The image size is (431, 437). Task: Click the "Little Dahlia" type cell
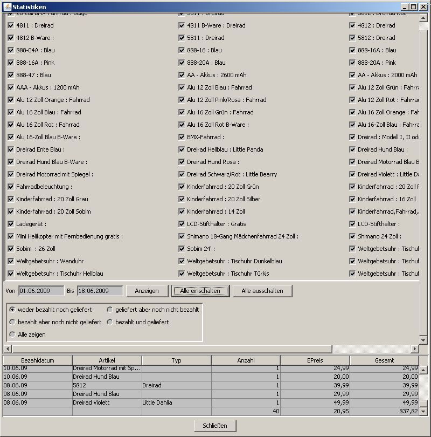[x=176, y=402]
